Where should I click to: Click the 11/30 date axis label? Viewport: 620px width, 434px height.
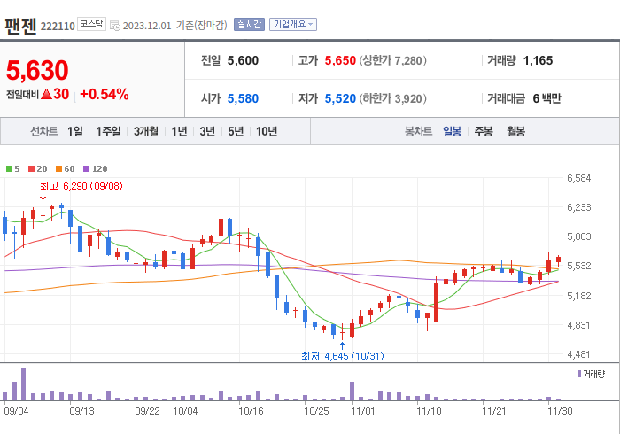coord(560,411)
